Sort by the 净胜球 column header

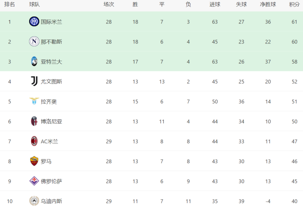tap(268, 4)
